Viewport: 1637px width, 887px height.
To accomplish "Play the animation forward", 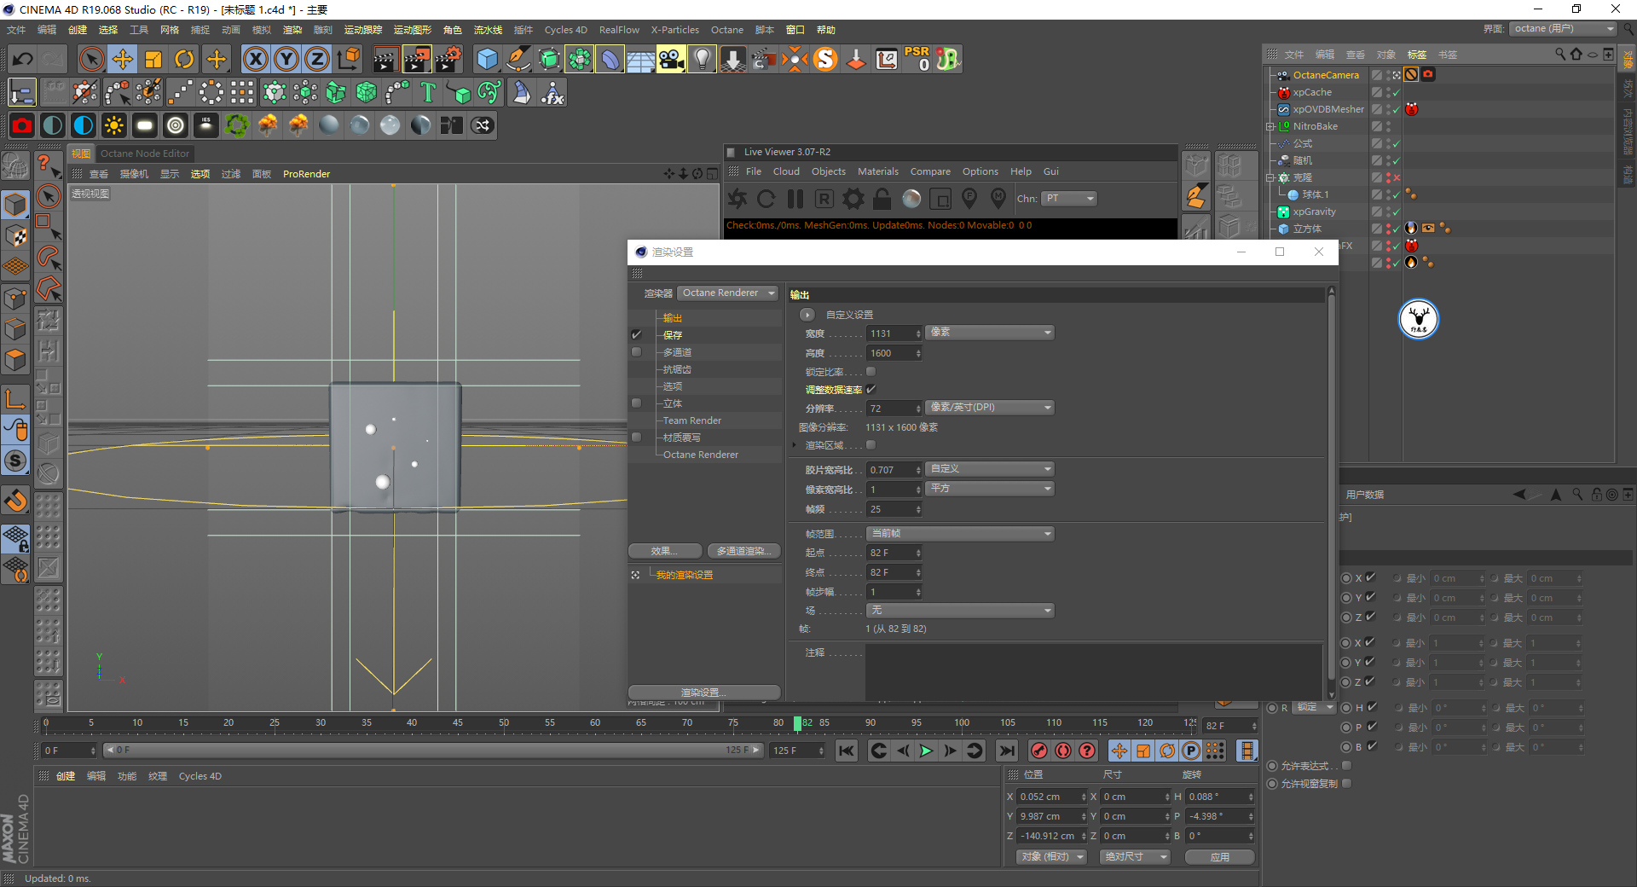I will pos(926,751).
